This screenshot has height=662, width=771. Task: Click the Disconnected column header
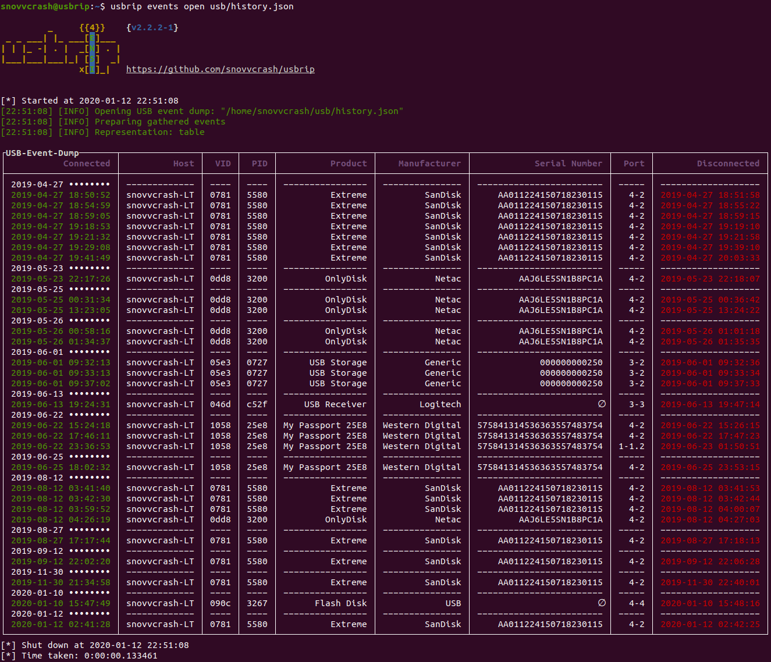pyautogui.click(x=728, y=163)
